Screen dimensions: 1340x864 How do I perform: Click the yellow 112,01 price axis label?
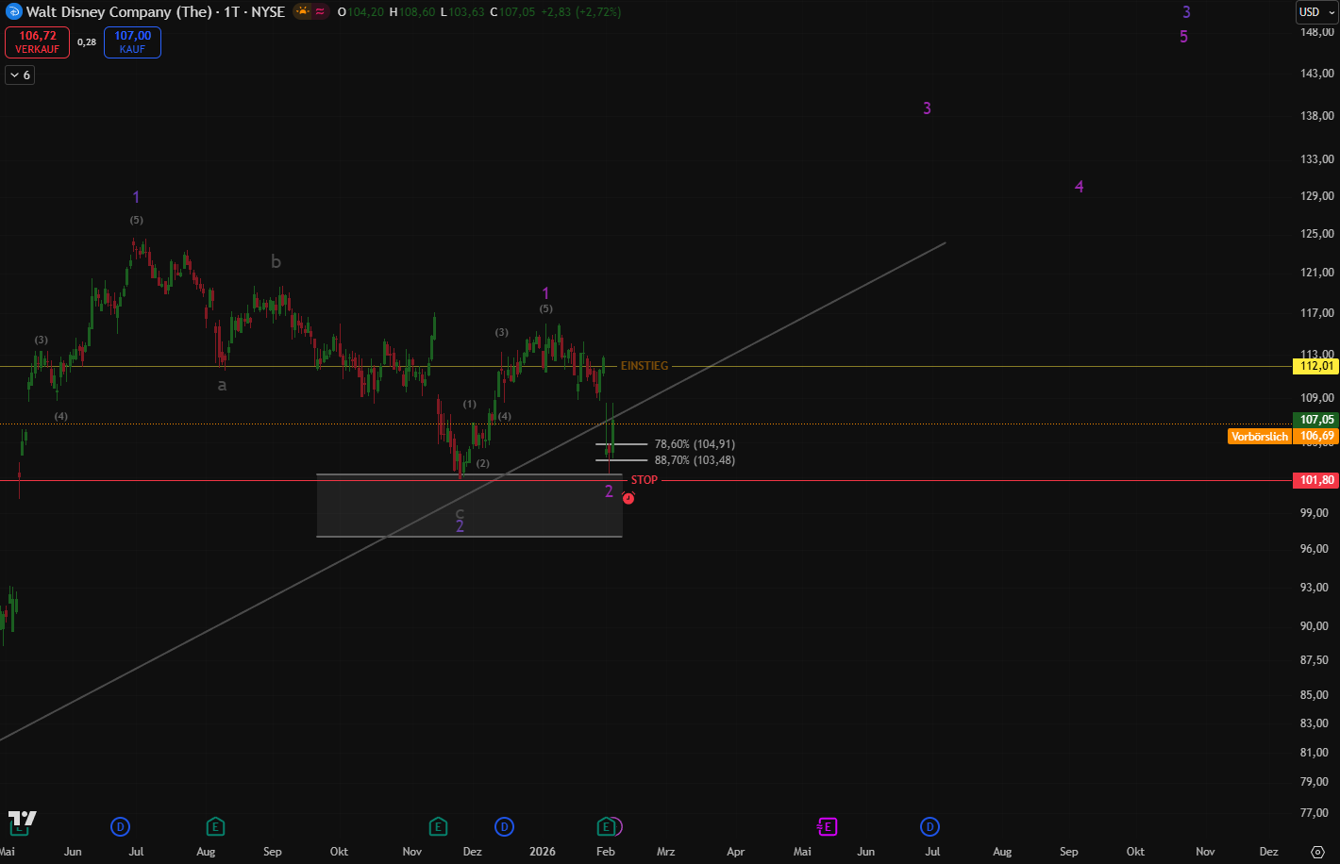click(x=1315, y=366)
